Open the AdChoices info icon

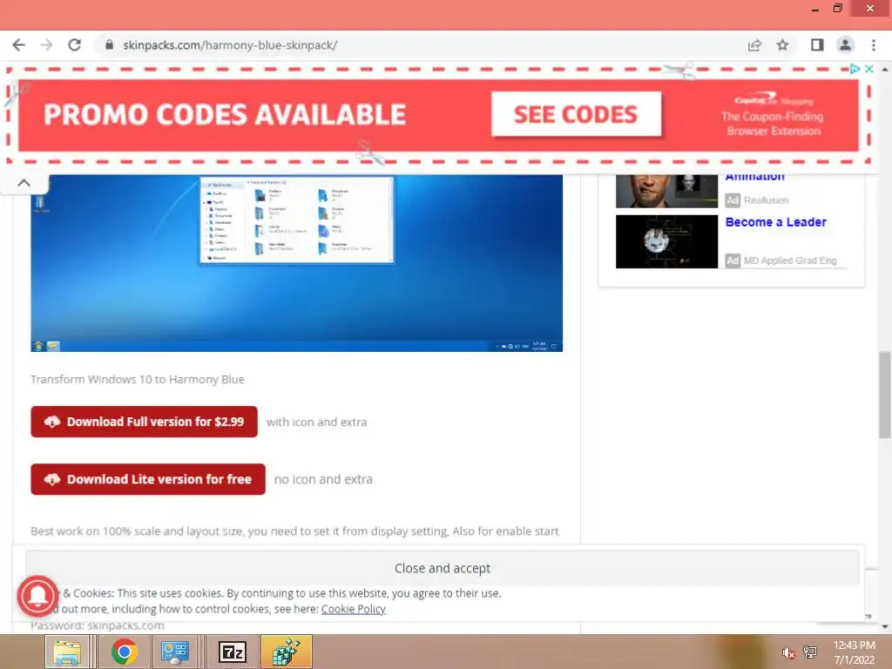[855, 69]
